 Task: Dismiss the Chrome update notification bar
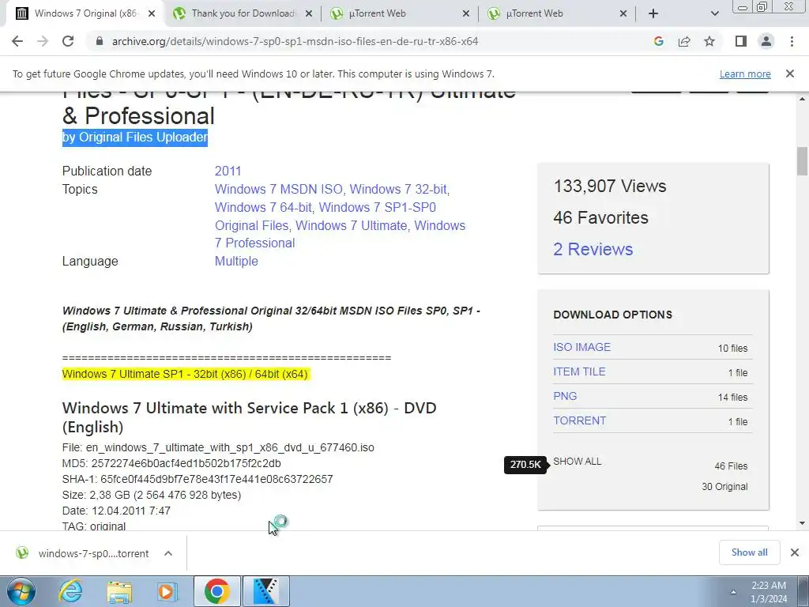790,74
